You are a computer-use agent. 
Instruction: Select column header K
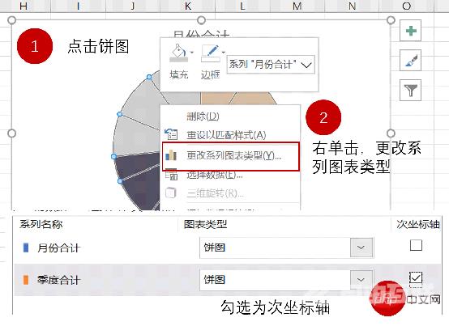pyautogui.click(x=188, y=6)
